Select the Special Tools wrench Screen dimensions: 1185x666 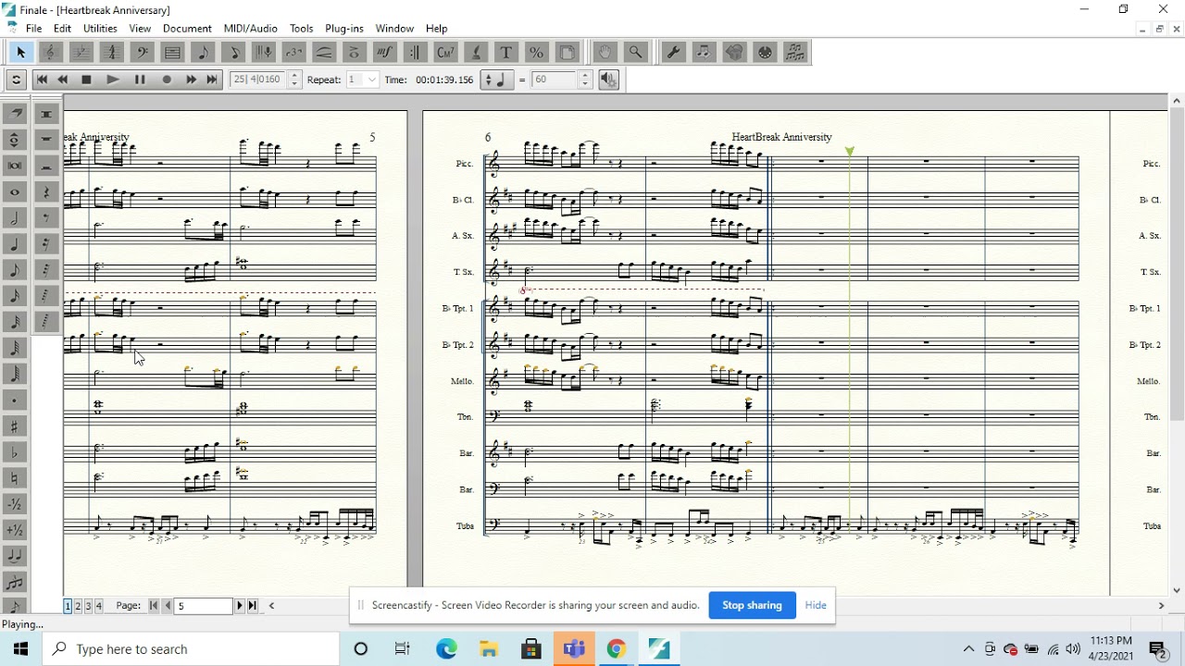pyautogui.click(x=674, y=53)
